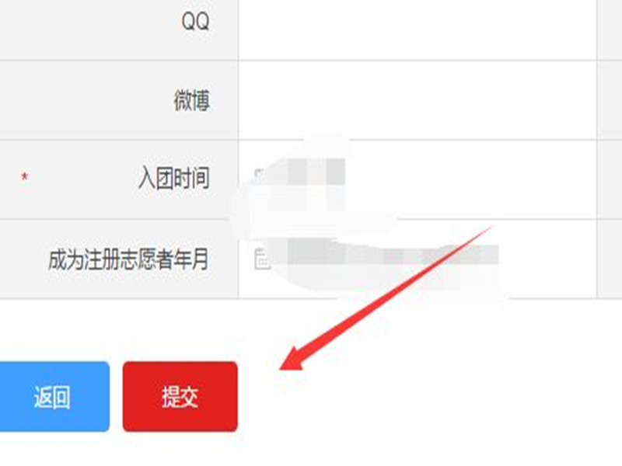This screenshot has height=466, width=622.
Task: Focus the 微博 input field
Action: pos(418,100)
